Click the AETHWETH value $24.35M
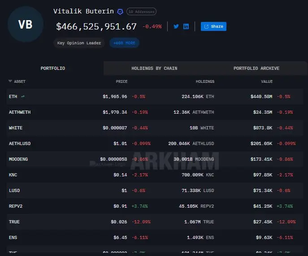The width and height of the screenshot is (308, 256). click(x=263, y=112)
